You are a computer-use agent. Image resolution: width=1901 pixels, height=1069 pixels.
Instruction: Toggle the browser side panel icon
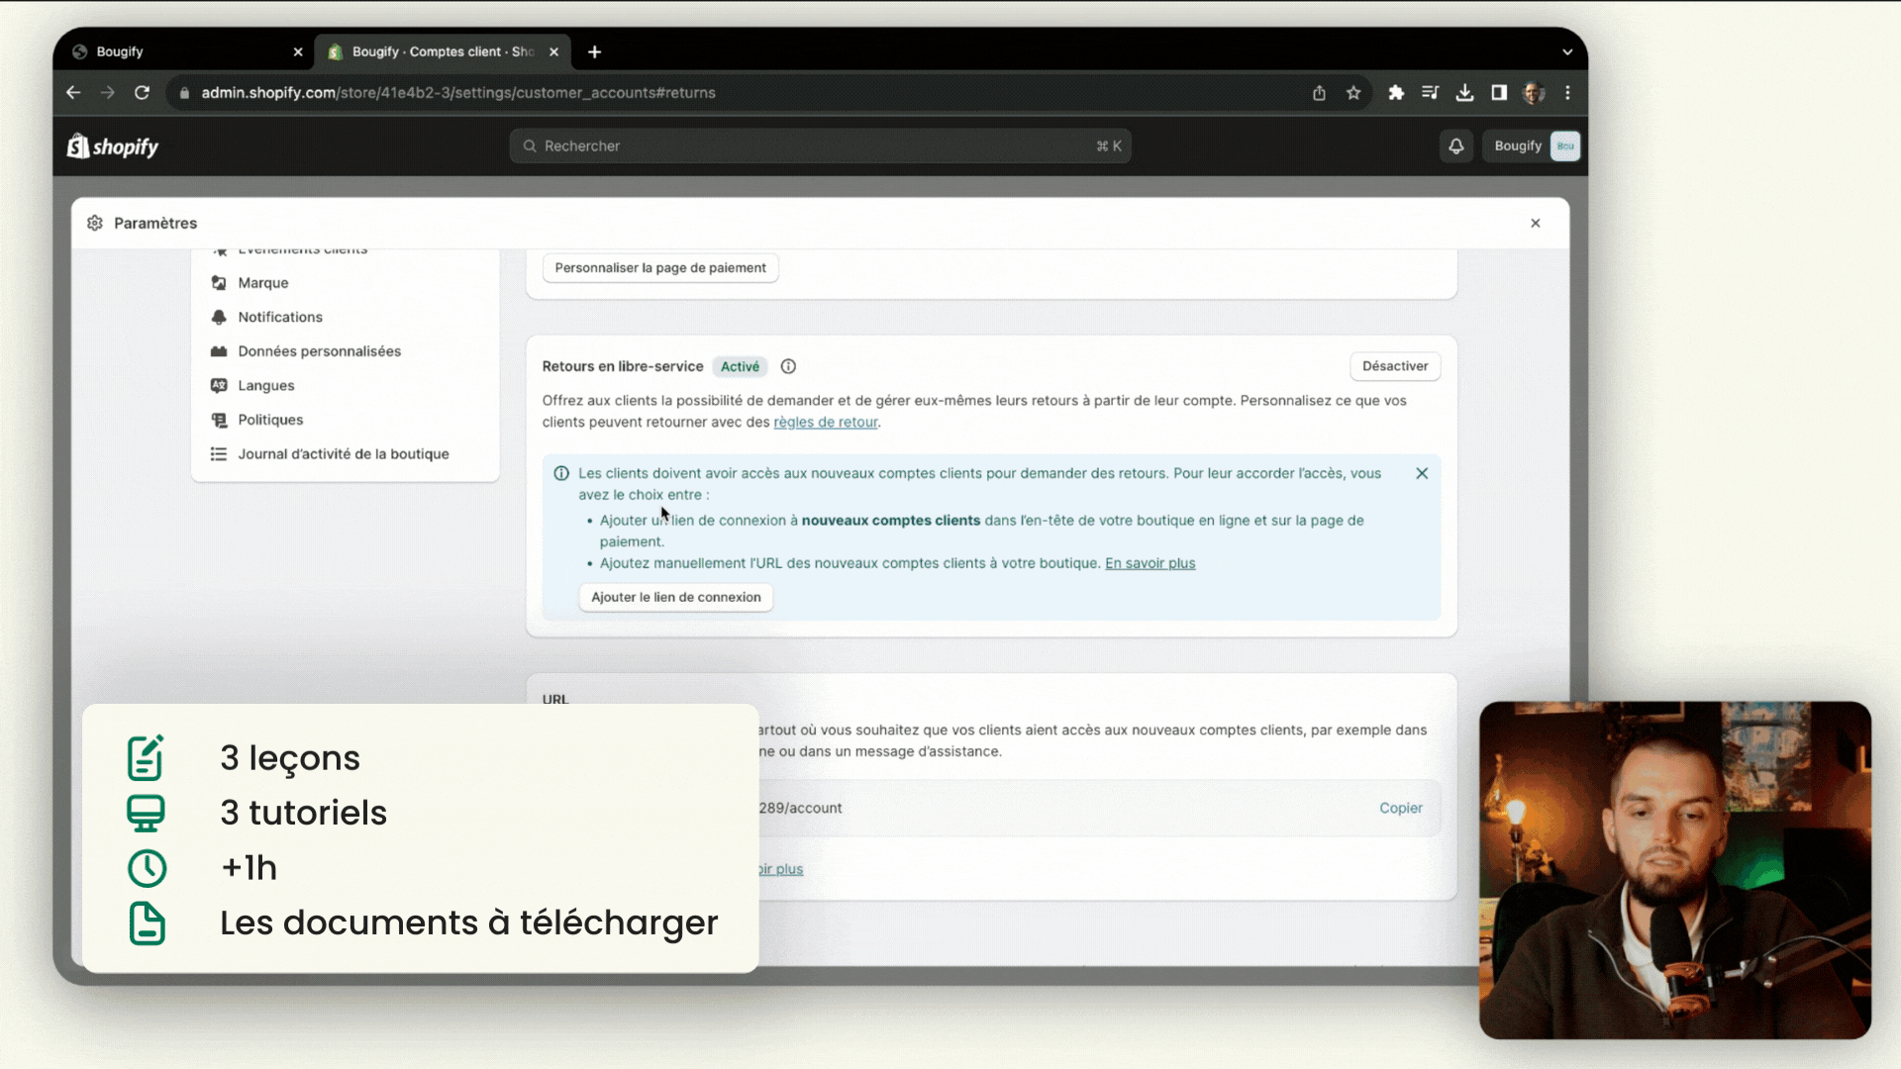tap(1499, 93)
